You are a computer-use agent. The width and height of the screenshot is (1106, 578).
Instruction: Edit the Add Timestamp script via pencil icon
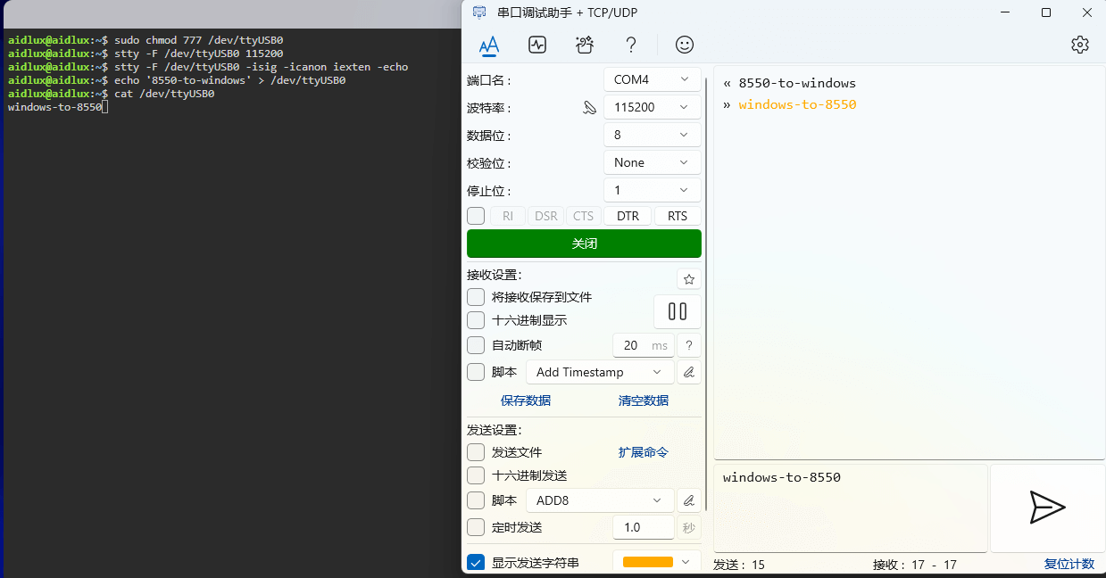(688, 372)
